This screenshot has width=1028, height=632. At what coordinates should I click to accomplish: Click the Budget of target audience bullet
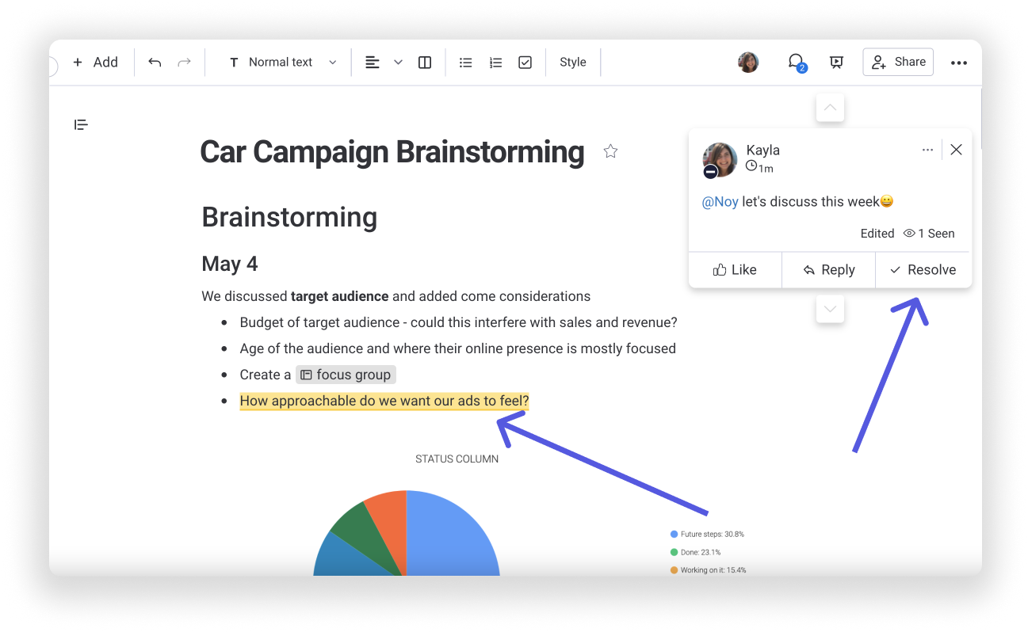coord(458,322)
